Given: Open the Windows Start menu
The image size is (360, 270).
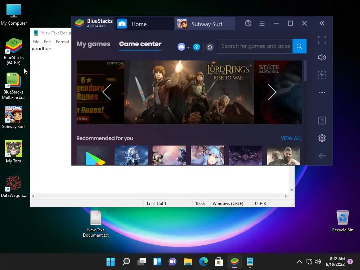Looking at the screenshot, I should [x=110, y=262].
